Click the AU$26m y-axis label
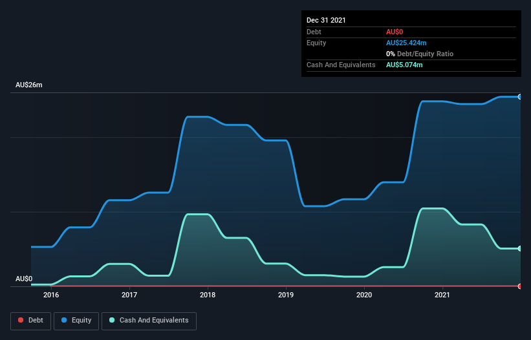Screen dimensions: 531x340 (x=29, y=85)
